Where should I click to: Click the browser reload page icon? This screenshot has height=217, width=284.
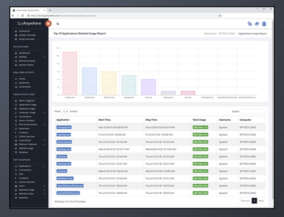point(22,16)
